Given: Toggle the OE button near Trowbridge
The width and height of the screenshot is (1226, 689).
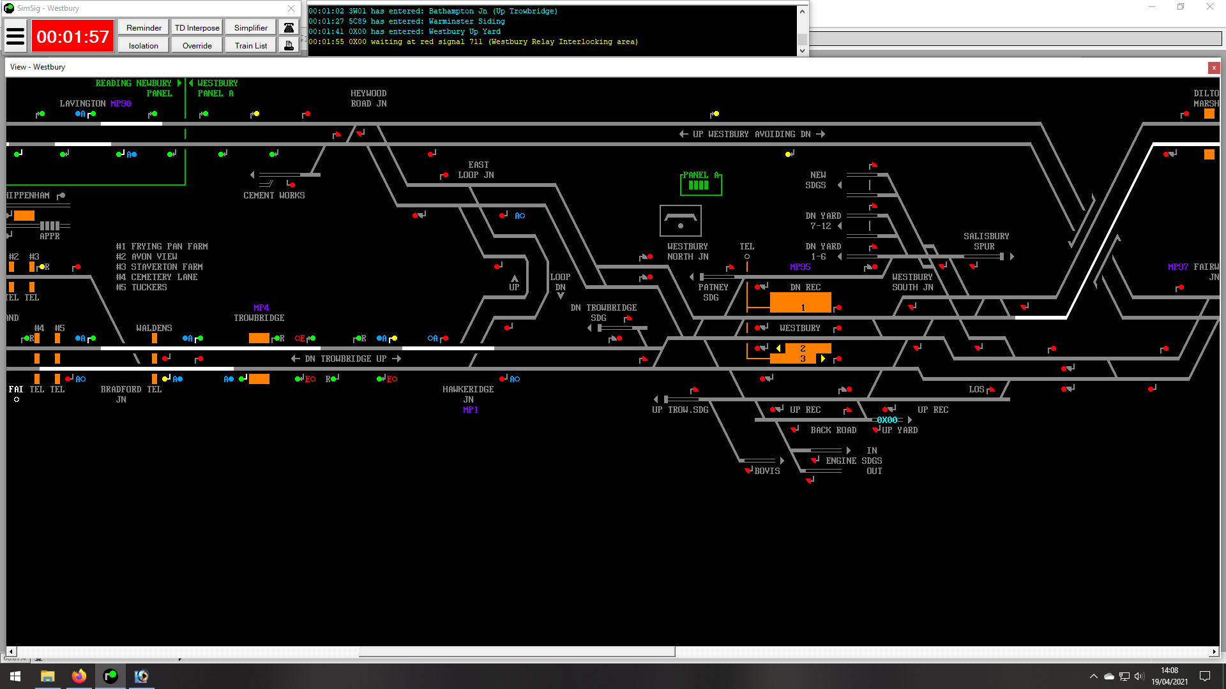Looking at the screenshot, I should click(300, 338).
